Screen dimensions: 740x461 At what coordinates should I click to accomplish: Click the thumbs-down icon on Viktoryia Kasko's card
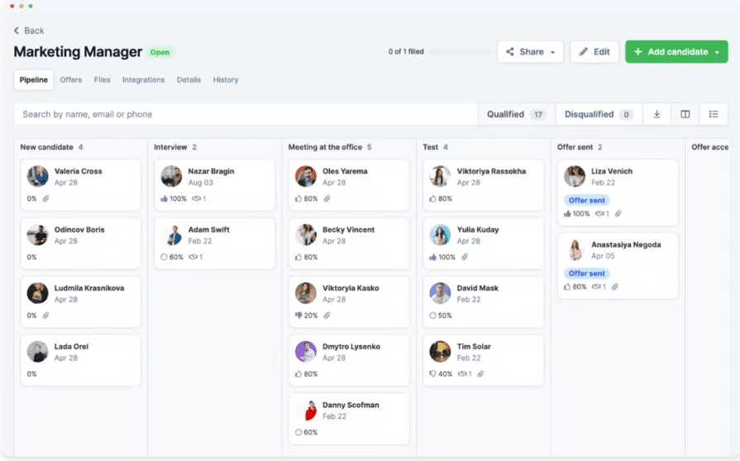pos(298,315)
